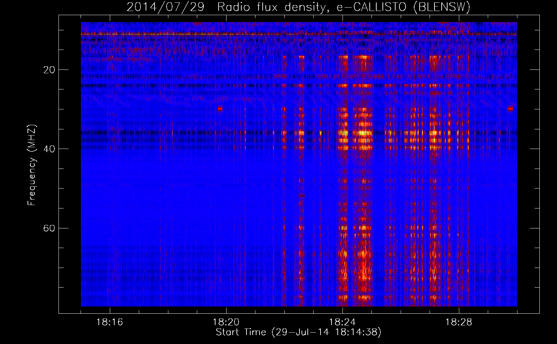
Task: Click the "20" frequency tick label
Action: coord(49,70)
